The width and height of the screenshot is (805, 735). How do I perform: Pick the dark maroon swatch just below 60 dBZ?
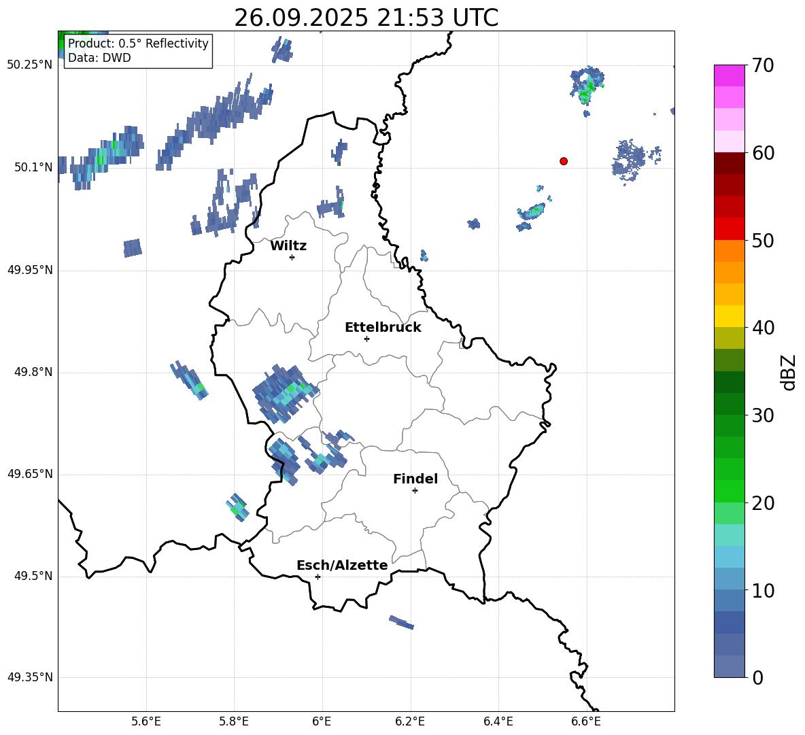[x=730, y=163]
